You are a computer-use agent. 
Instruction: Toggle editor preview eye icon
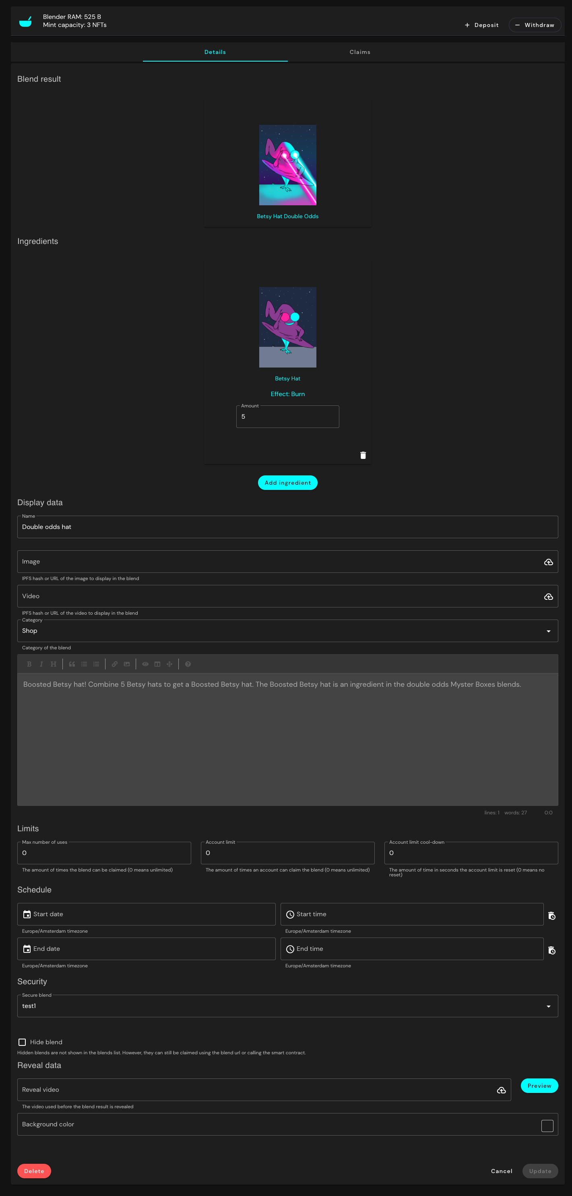click(145, 664)
